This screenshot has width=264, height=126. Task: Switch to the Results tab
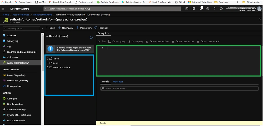coord(105,82)
